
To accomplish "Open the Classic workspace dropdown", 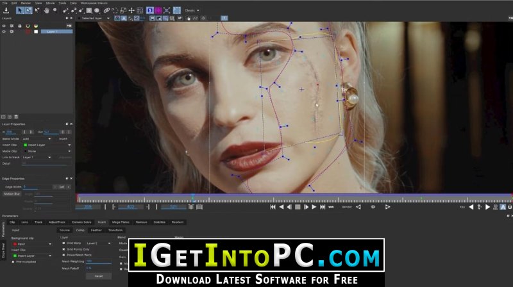I will tap(192, 10).
